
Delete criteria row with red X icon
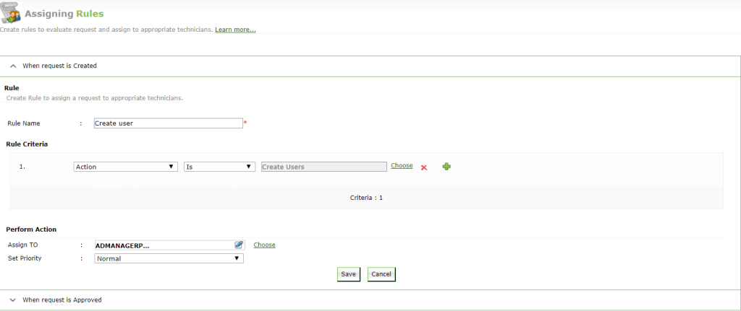click(x=424, y=167)
